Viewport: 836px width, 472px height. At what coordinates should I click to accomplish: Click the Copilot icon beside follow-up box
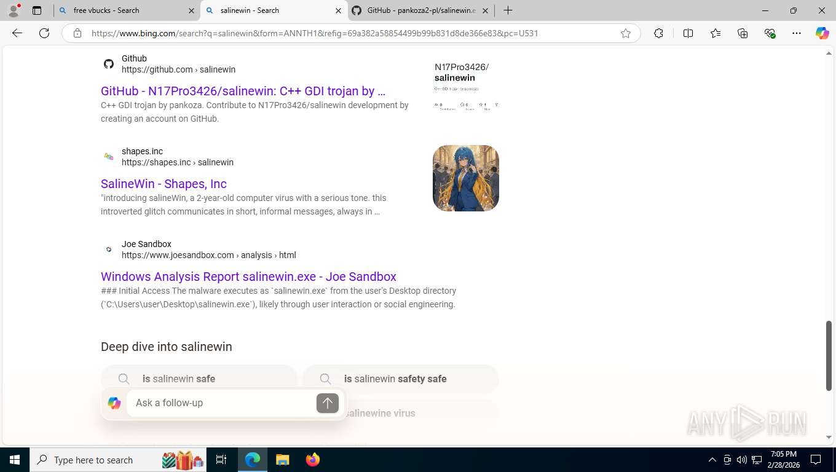point(114,403)
